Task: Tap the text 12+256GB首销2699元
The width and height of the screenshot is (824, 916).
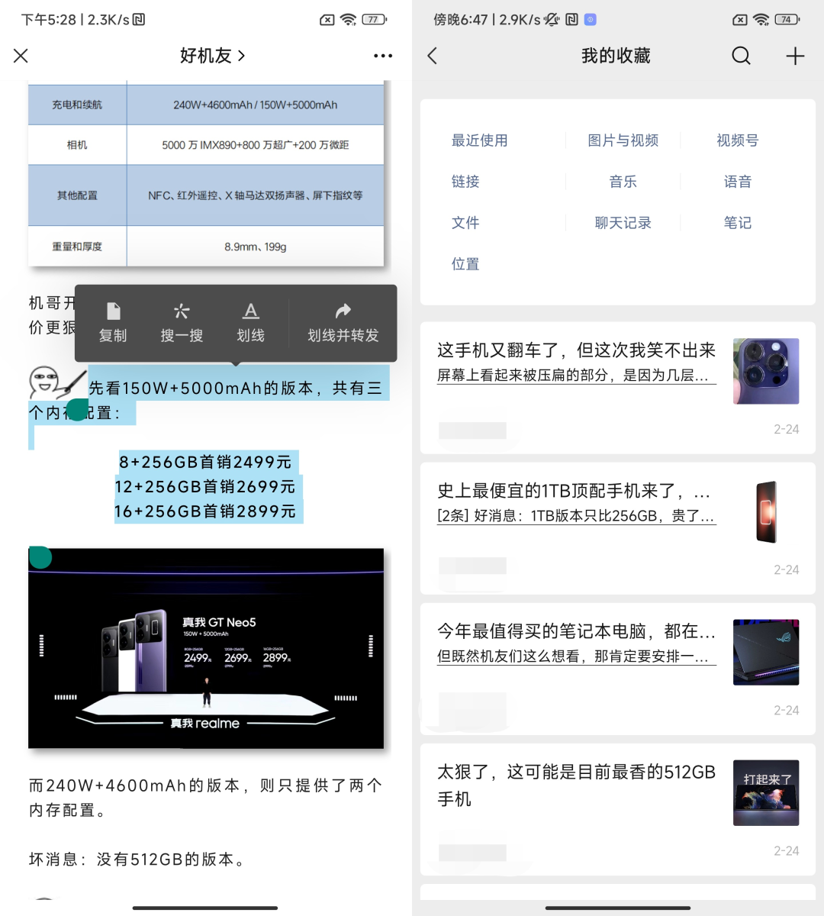Action: click(205, 486)
